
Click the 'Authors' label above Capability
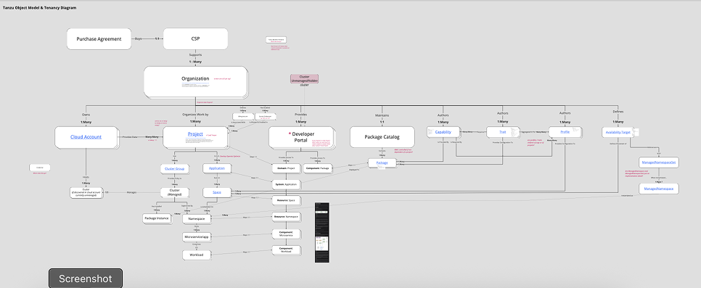pos(443,115)
